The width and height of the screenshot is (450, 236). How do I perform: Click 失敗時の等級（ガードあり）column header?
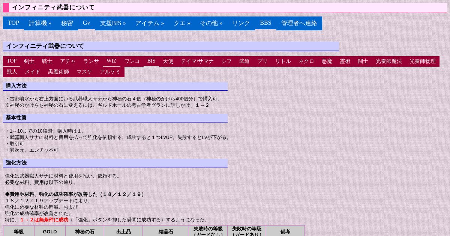coord(247,232)
